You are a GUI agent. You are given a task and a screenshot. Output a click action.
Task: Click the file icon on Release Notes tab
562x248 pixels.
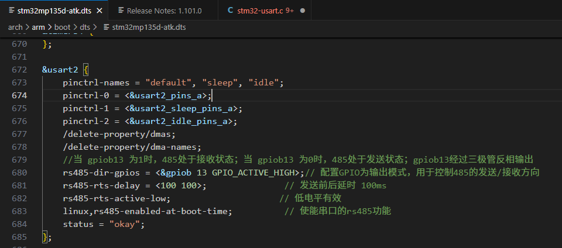(x=121, y=11)
